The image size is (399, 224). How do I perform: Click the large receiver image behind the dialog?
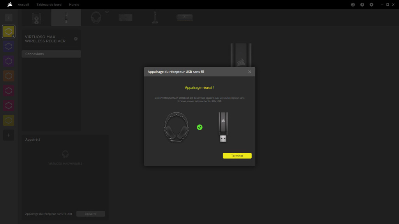pos(241,55)
